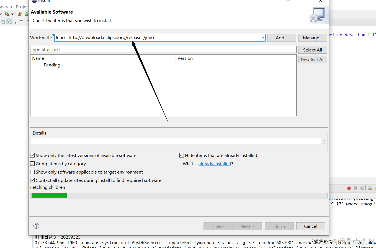The image size is (376, 248).
Task: Check the Pending item checkbox
Action: click(40, 65)
